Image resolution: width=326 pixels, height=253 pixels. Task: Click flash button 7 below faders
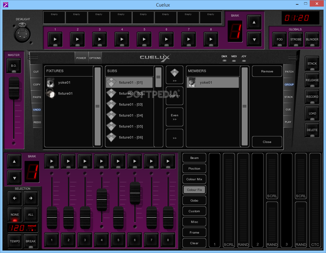(151, 240)
